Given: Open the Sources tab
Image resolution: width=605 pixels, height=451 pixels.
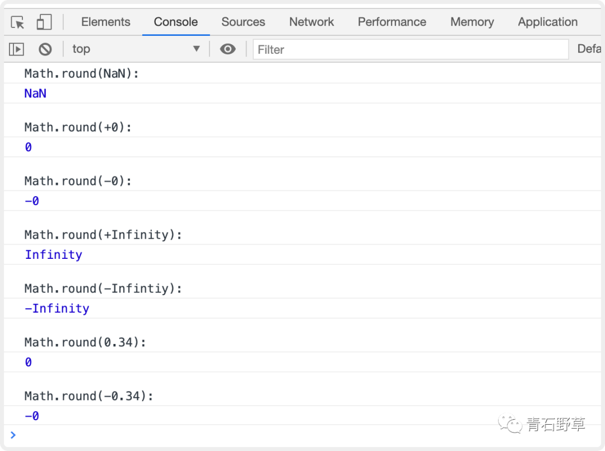Looking at the screenshot, I should 243,22.
